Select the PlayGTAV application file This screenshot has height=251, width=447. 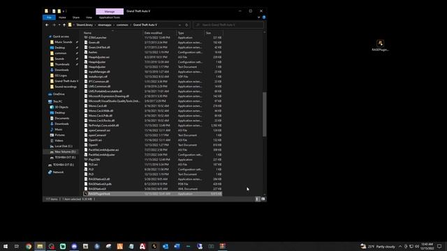[94, 160]
